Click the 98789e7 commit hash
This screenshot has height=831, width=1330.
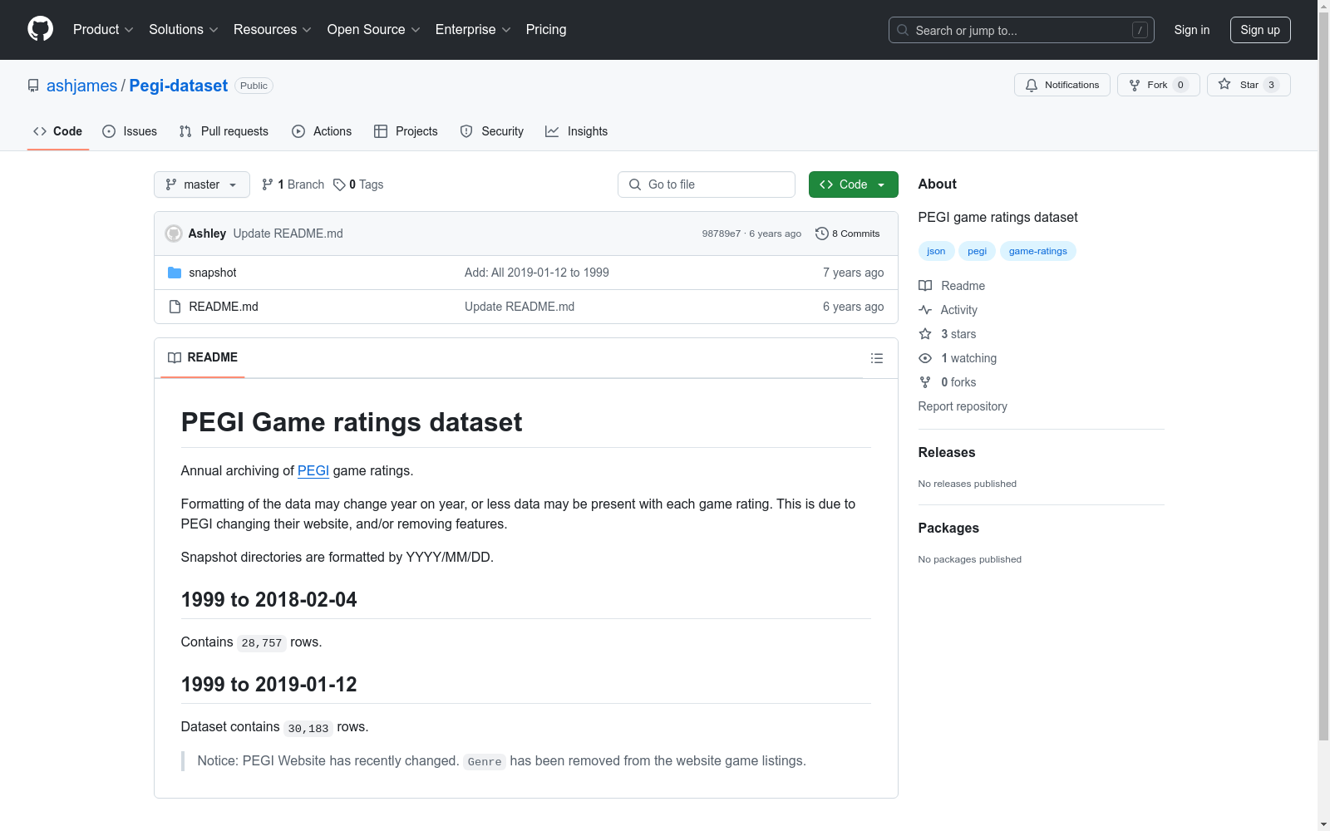722,234
